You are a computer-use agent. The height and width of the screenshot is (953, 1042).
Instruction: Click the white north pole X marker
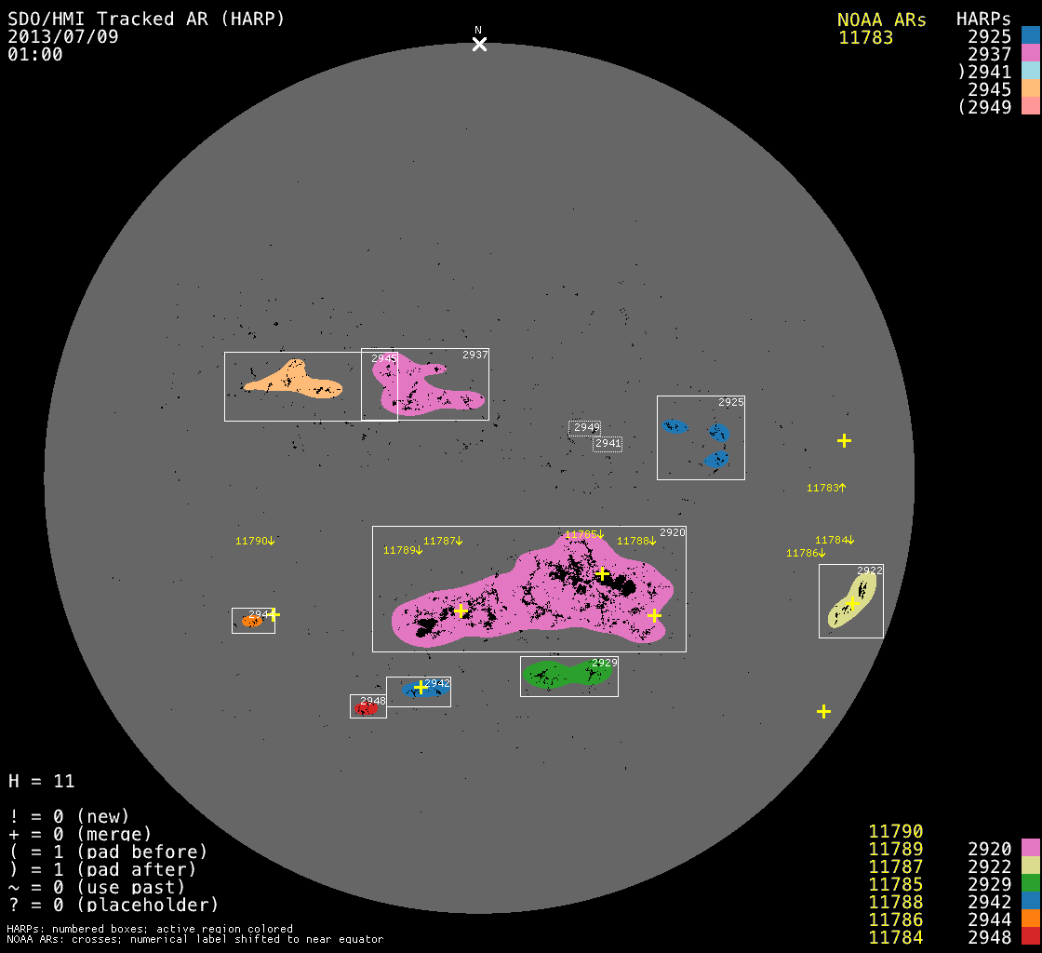click(479, 44)
